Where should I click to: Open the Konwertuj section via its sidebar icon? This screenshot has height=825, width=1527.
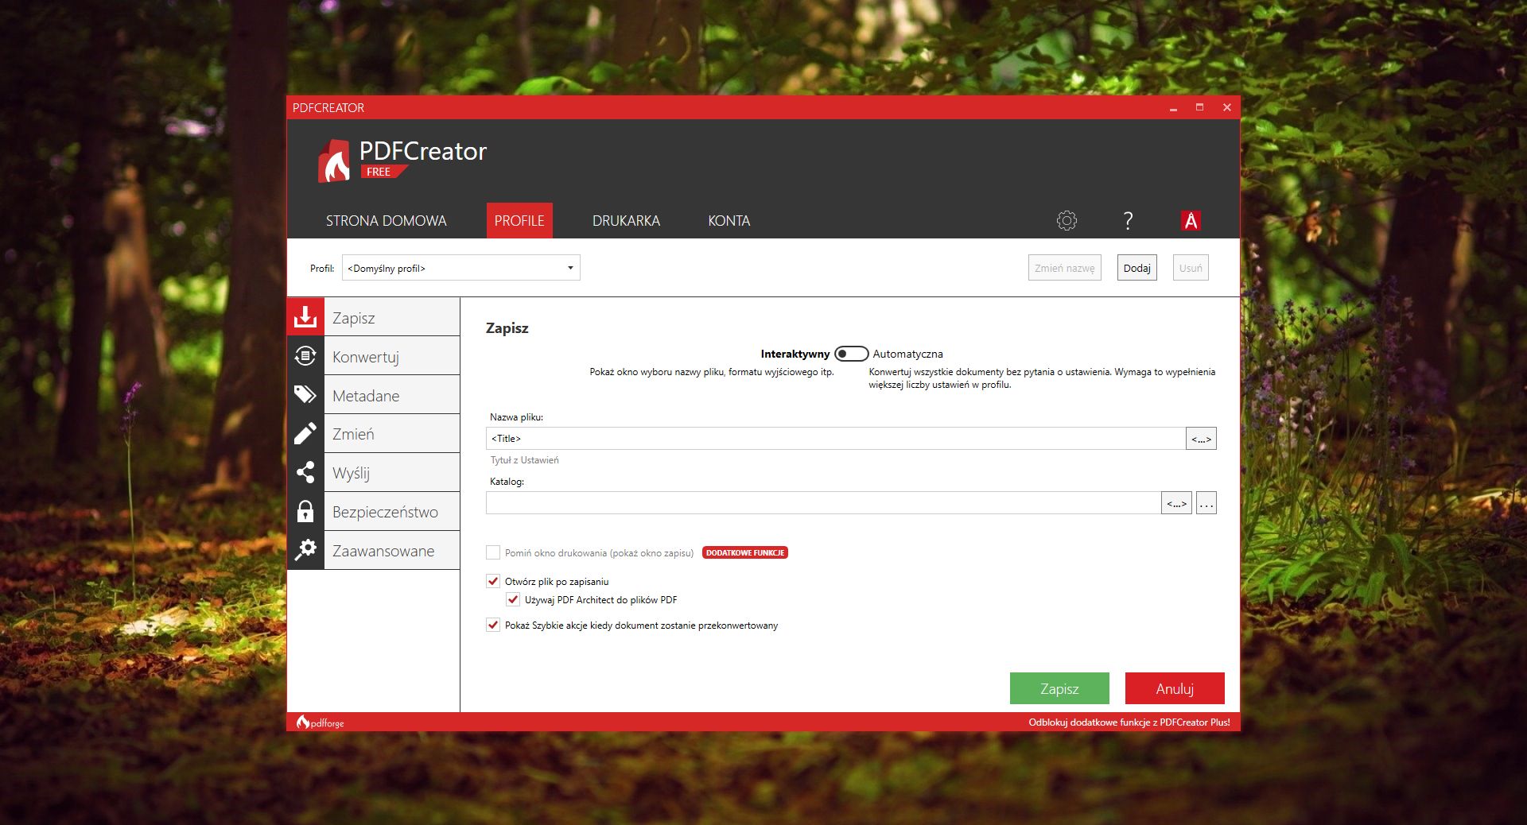click(x=306, y=355)
